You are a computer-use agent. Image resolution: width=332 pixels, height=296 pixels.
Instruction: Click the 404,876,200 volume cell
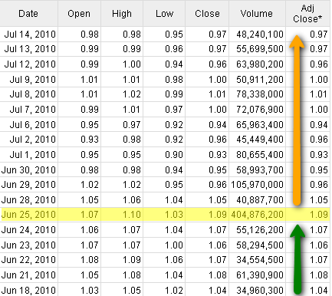[257, 215]
